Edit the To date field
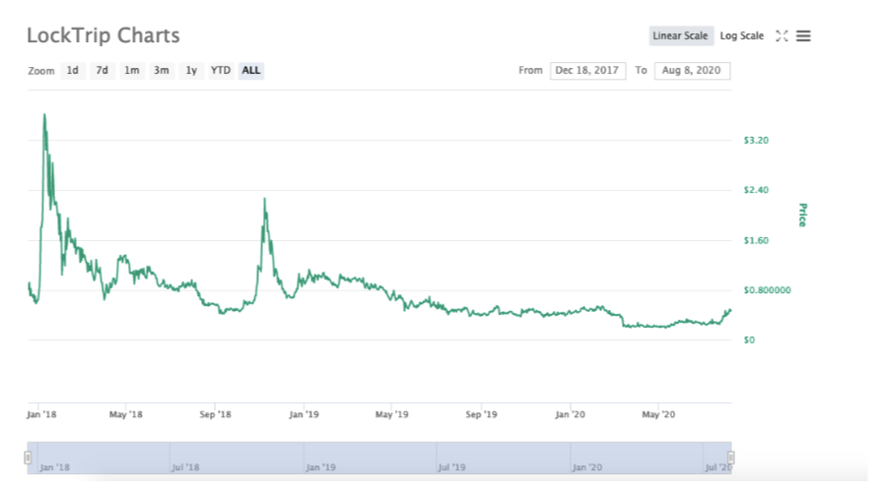Screen dimensions: 883x494 tap(692, 70)
